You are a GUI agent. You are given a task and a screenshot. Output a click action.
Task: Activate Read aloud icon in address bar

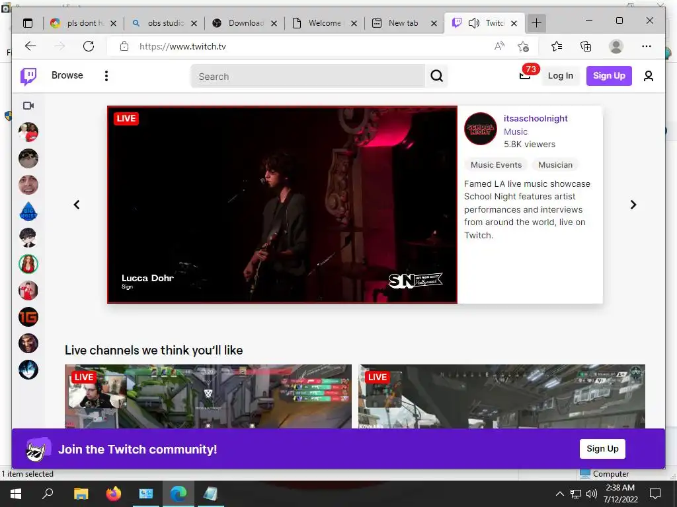[x=499, y=46]
